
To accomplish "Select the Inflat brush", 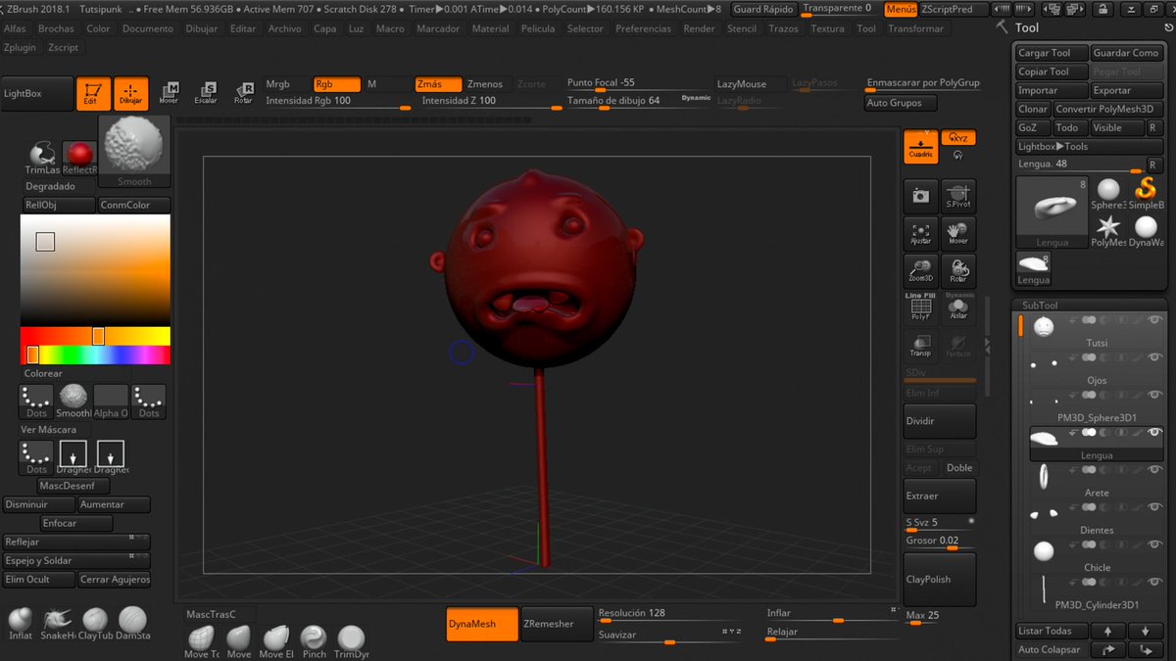I will point(21,624).
